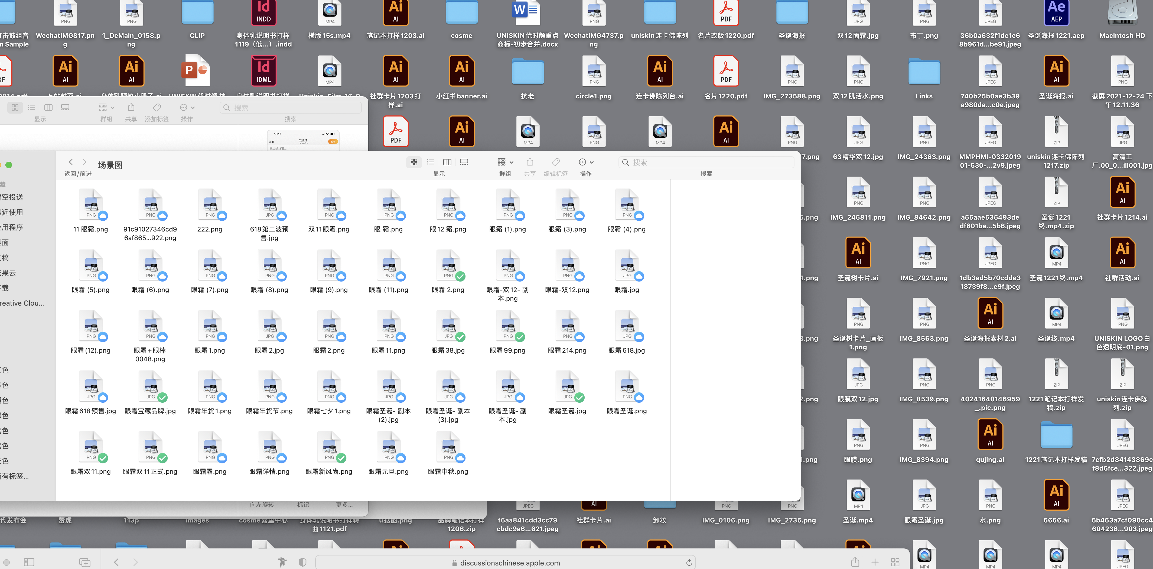Click the edit tags icon in Finder

pos(555,162)
